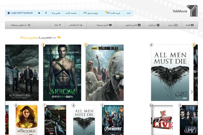Click the بیشترین دیدگاه heading text

click(29, 37)
